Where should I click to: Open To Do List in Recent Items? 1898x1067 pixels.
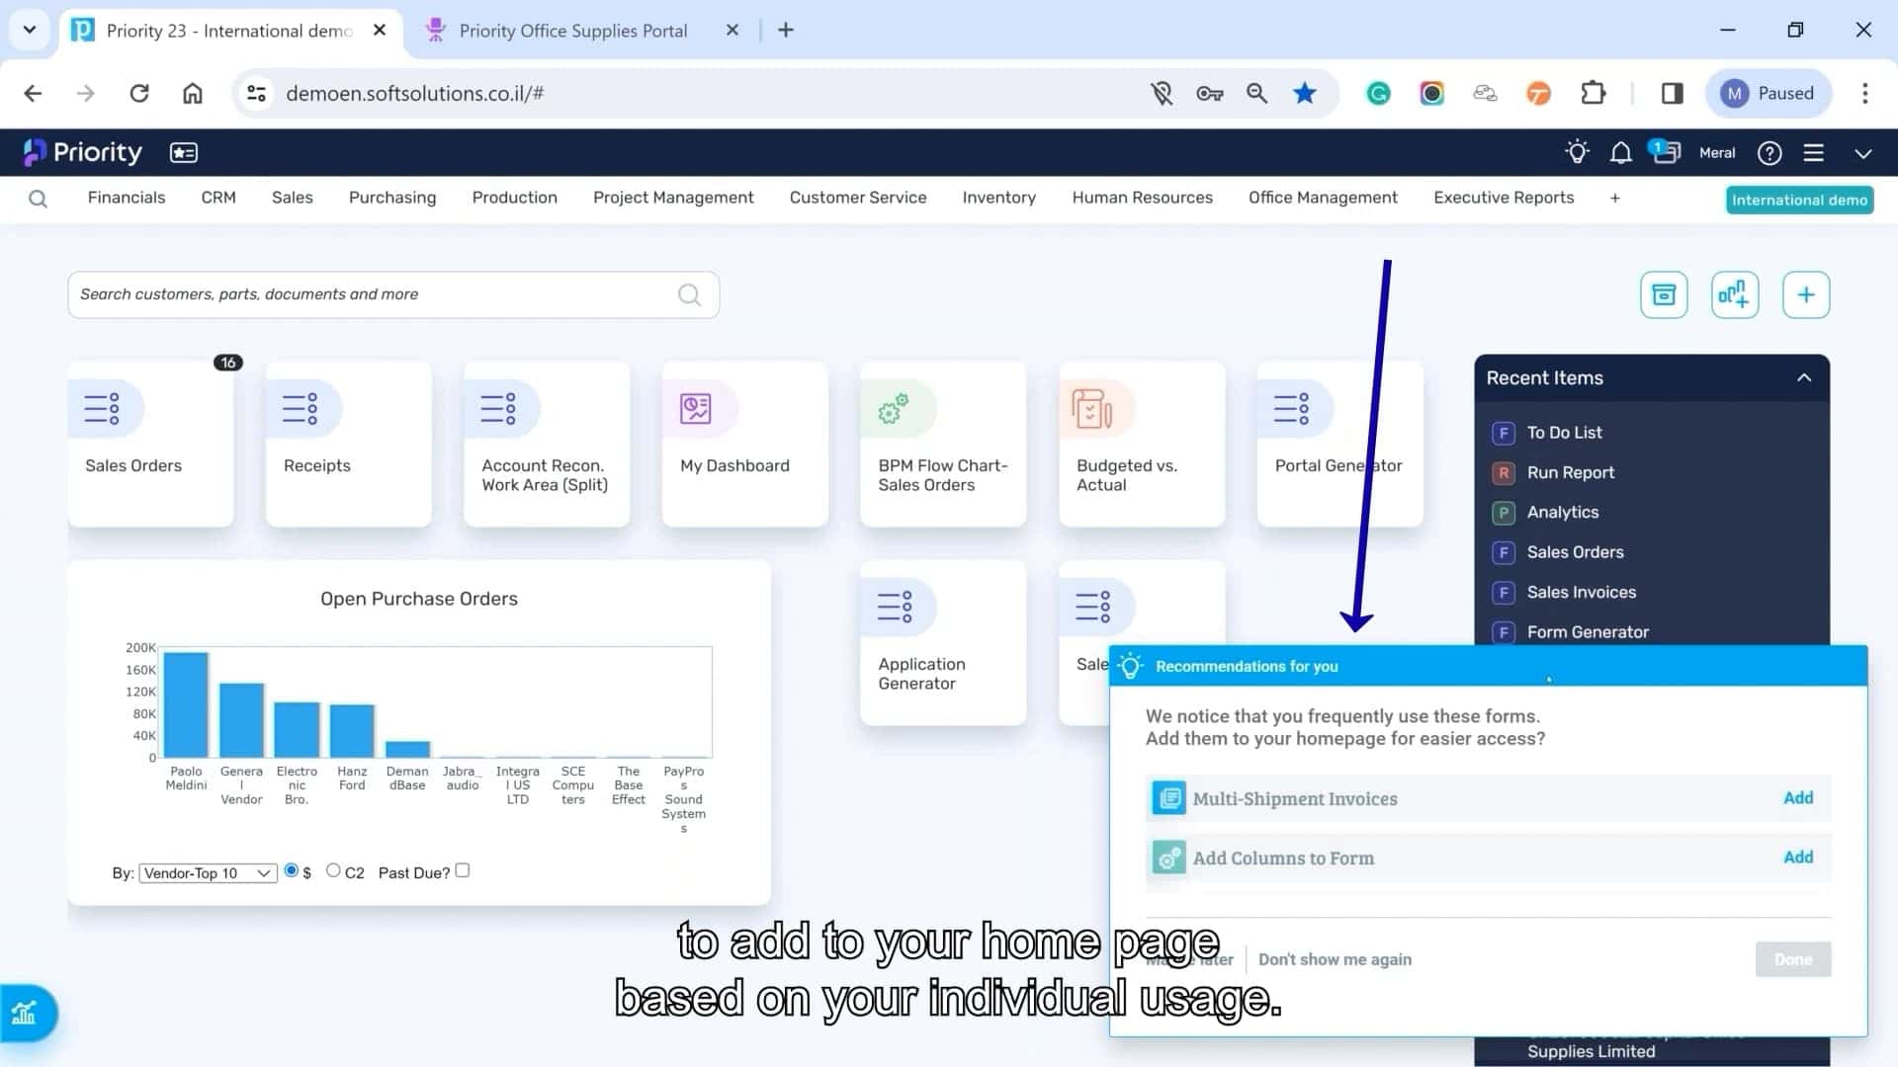1564,433
